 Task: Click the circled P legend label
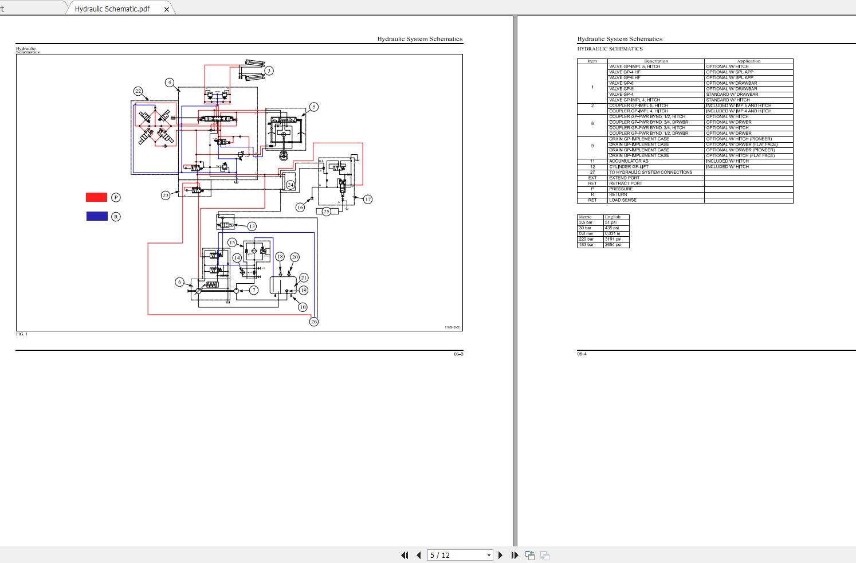click(x=116, y=197)
